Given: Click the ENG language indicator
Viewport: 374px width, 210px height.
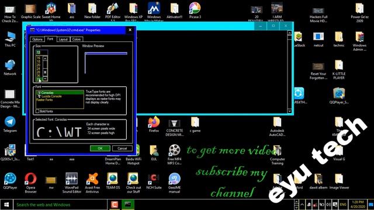Looking at the screenshot, I should point(343,205).
